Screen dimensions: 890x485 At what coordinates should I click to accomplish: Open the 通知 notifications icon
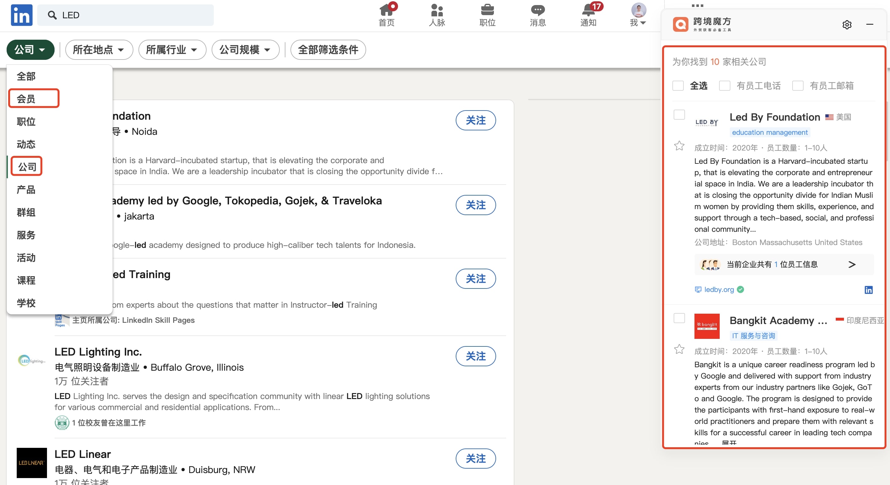(x=588, y=15)
